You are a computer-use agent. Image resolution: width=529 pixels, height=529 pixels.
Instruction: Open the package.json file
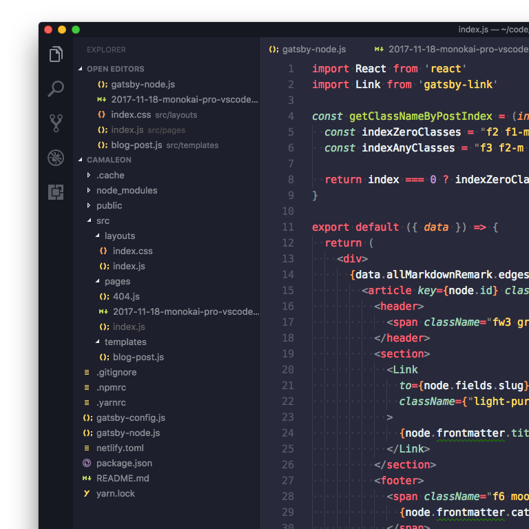pos(124,463)
